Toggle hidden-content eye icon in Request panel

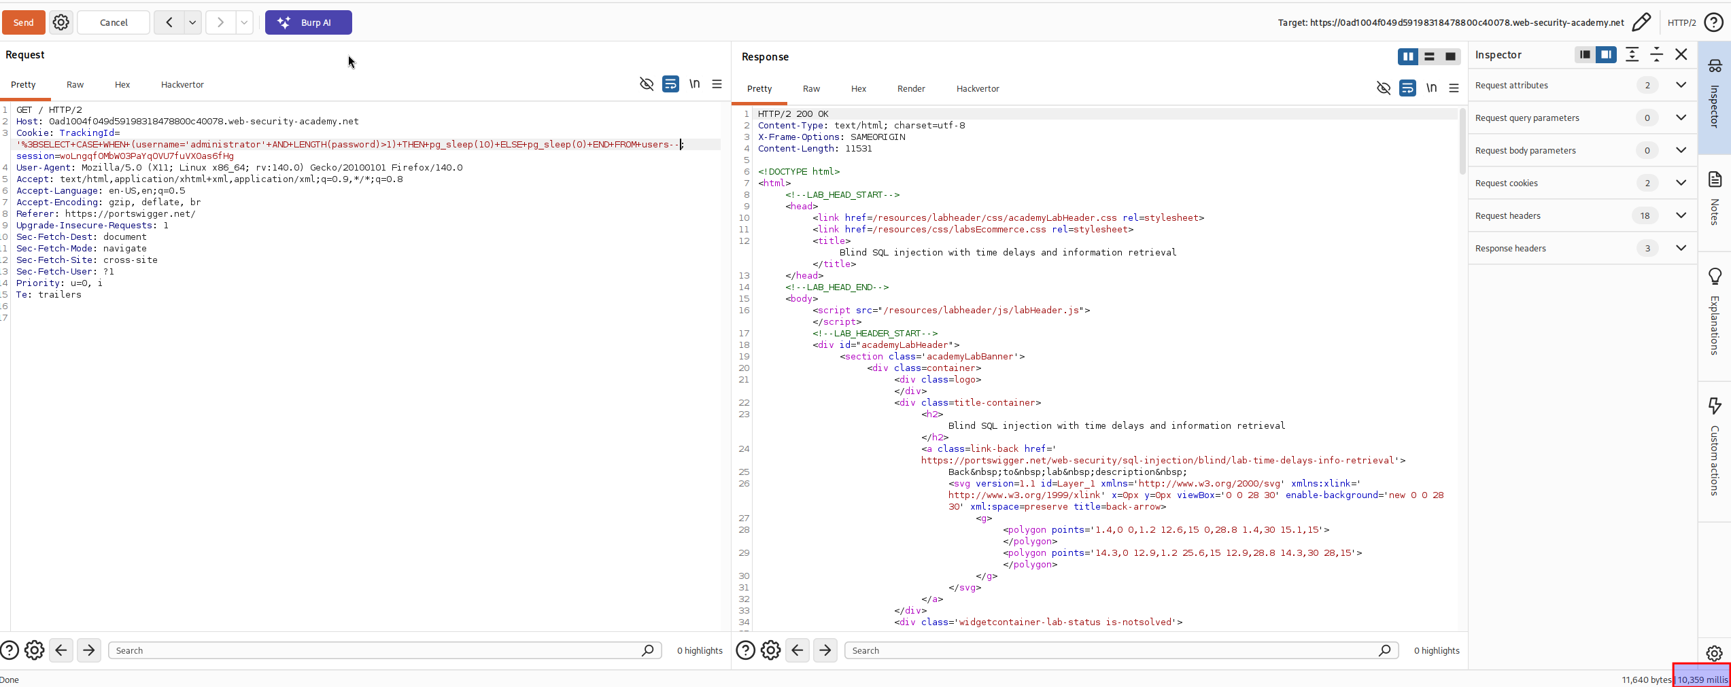[647, 84]
